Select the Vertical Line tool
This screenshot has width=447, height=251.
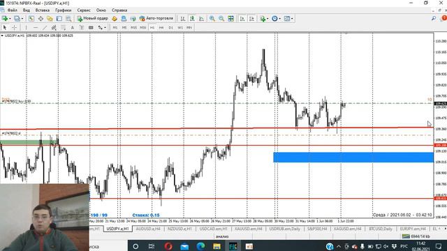[26, 28]
